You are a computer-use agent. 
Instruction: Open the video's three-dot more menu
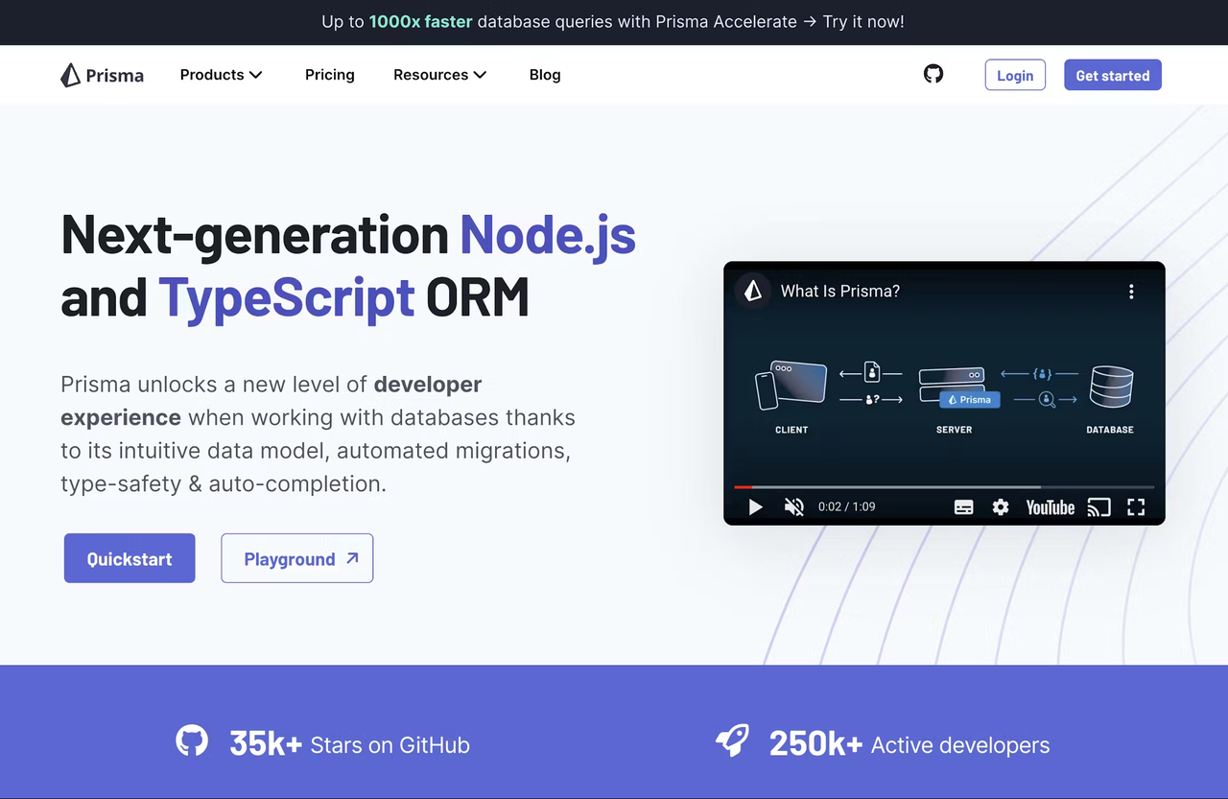tap(1131, 292)
